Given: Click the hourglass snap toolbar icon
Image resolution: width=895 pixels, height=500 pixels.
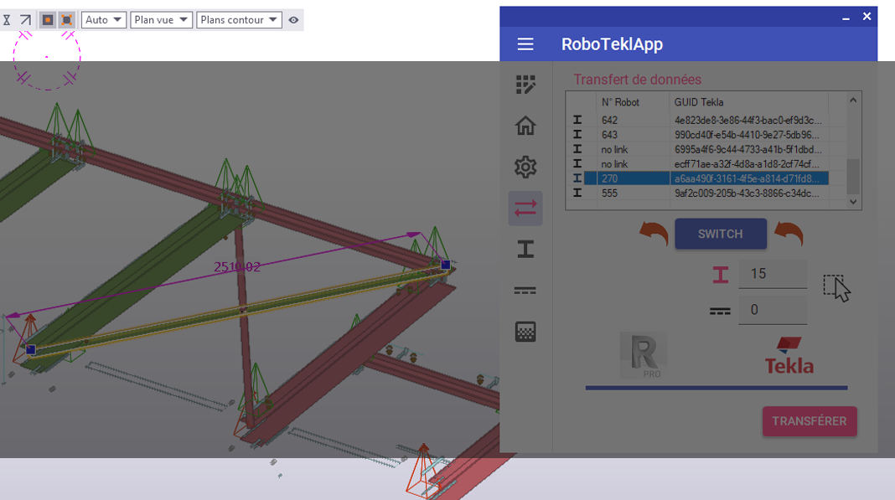Looking at the screenshot, I should (x=7, y=20).
